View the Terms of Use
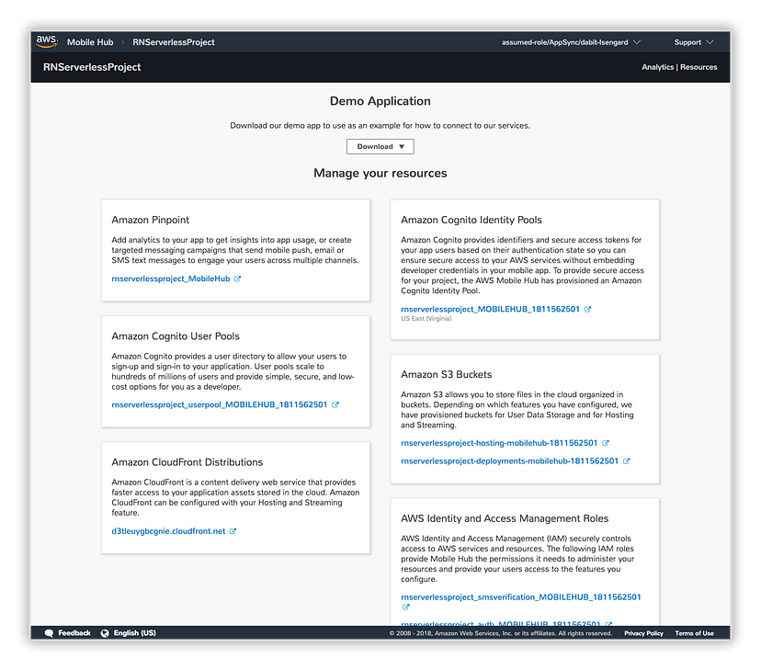The width and height of the screenshot is (761, 670). pyautogui.click(x=694, y=632)
